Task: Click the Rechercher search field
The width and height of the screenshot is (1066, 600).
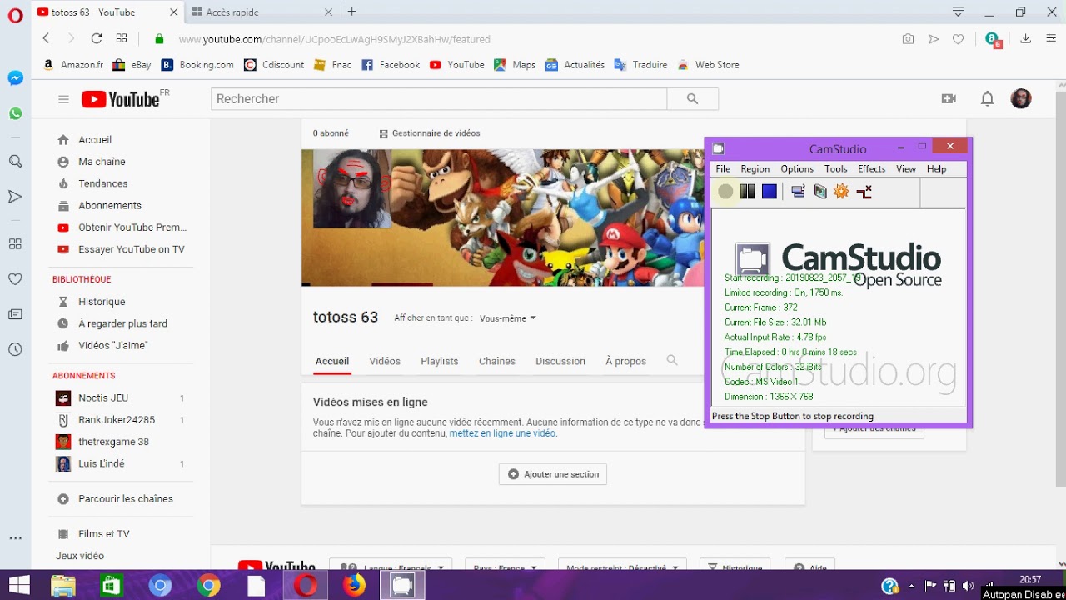Action: 439,98
